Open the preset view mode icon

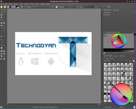[x=134, y=61]
